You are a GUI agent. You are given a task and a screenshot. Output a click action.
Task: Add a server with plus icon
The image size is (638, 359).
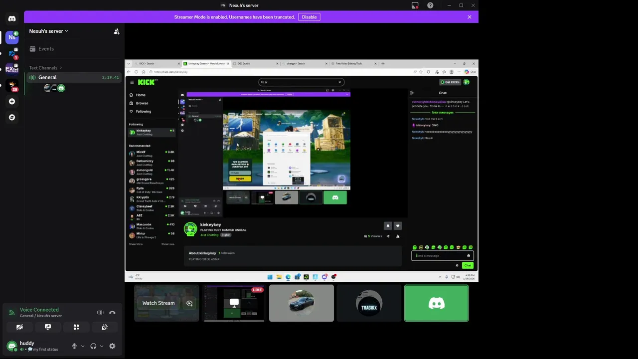pyautogui.click(x=12, y=101)
